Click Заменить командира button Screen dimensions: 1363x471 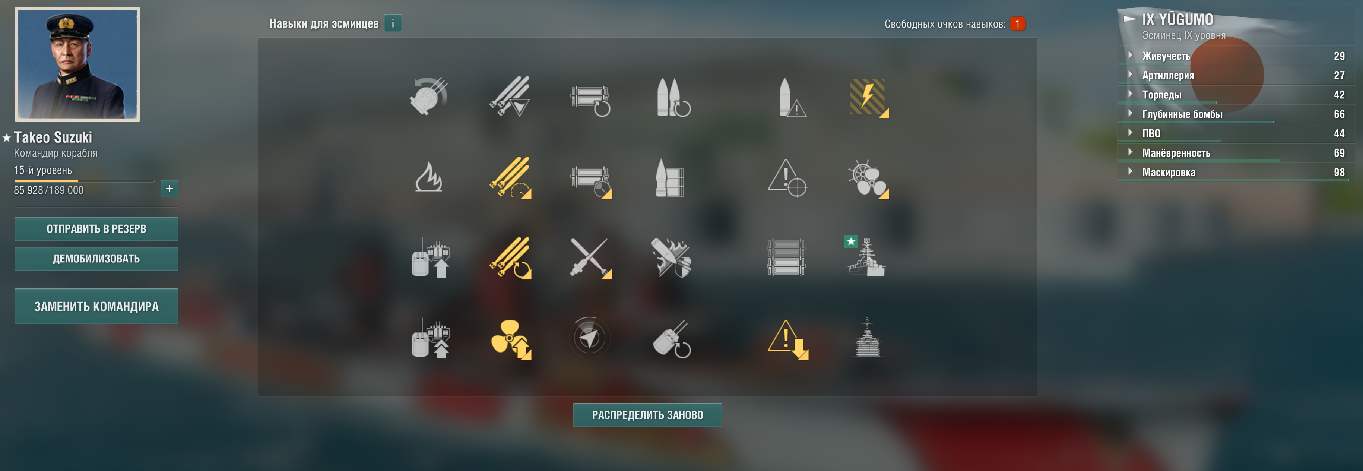tap(96, 306)
